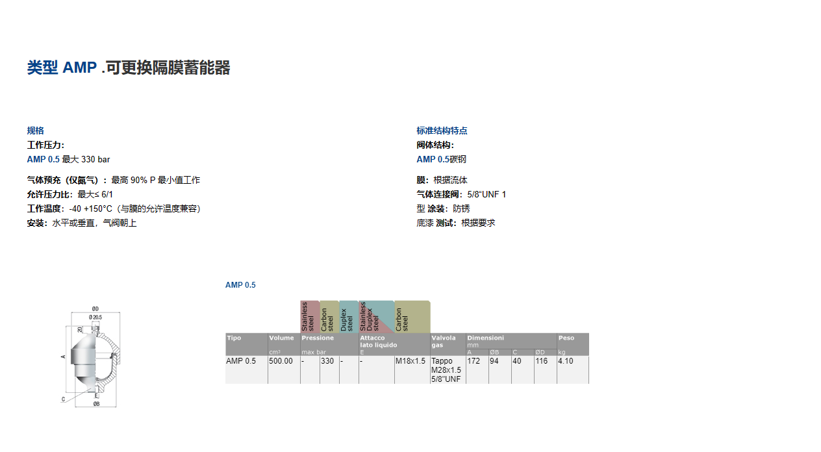The height and width of the screenshot is (452, 821).
Task: Click the Stainless Duplex steel two-tone tab
Action: pyautogui.click(x=375, y=317)
